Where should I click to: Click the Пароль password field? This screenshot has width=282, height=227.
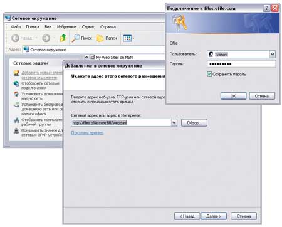[x=241, y=64]
